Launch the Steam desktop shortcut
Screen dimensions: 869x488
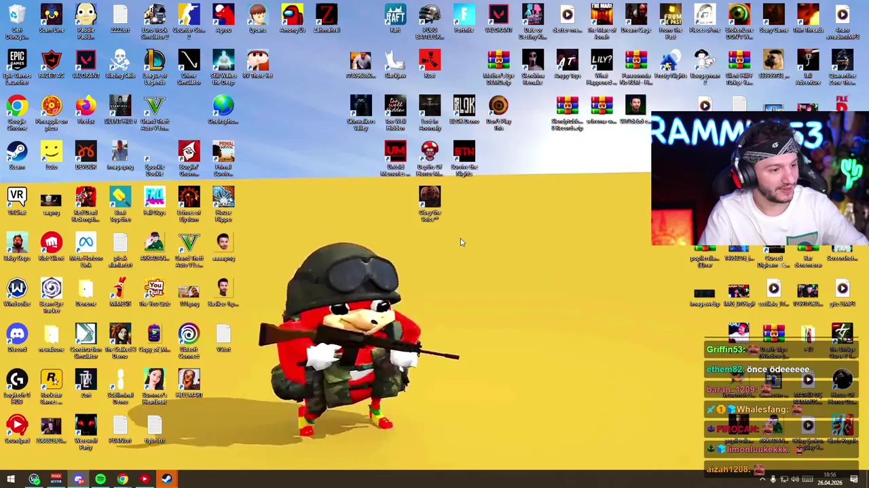point(17,156)
